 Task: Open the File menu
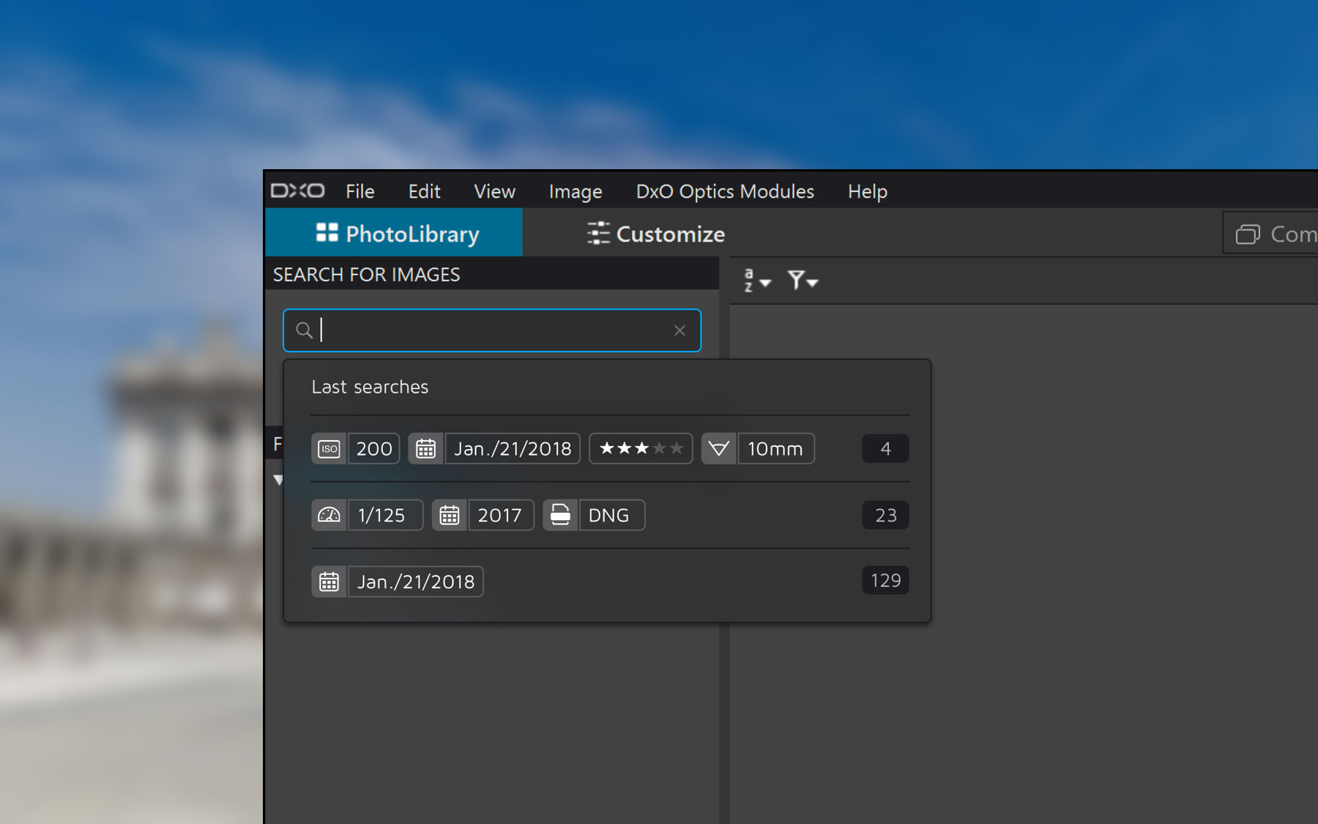pyautogui.click(x=360, y=192)
